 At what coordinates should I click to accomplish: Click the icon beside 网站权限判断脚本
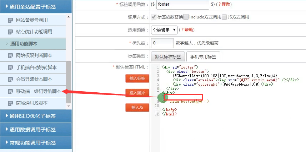tap(10, 56)
